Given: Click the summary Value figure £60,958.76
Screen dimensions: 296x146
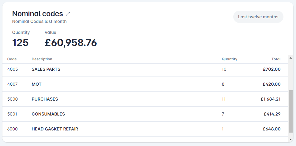Looking at the screenshot, I should tap(71, 43).
